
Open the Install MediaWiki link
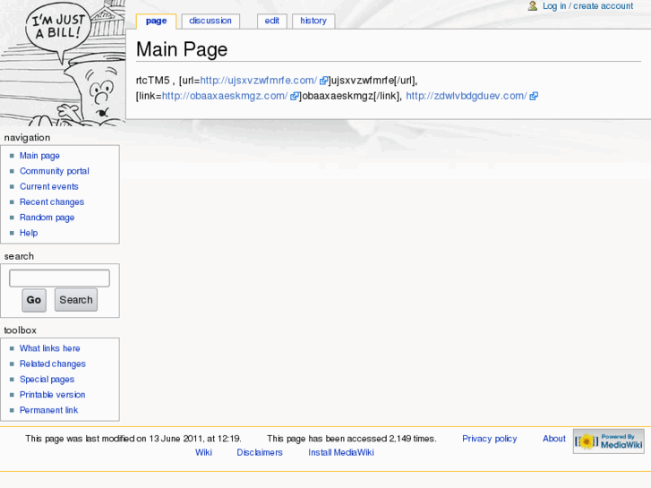(x=341, y=453)
